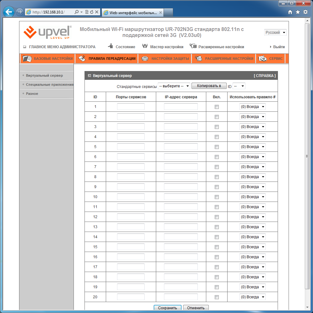Open the Русский language dropdown

275,32
